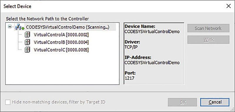This screenshot has width=235, height=112.
Task: Toggle Hide non-matching devices checkbox
Action: [x=8, y=102]
